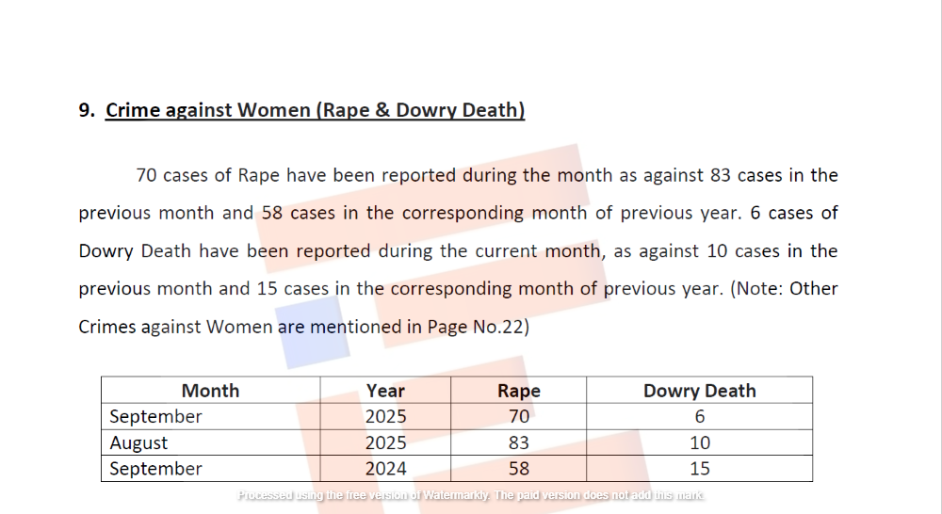Click the table cell showing 83 rape cases
942x514 pixels.
point(518,442)
